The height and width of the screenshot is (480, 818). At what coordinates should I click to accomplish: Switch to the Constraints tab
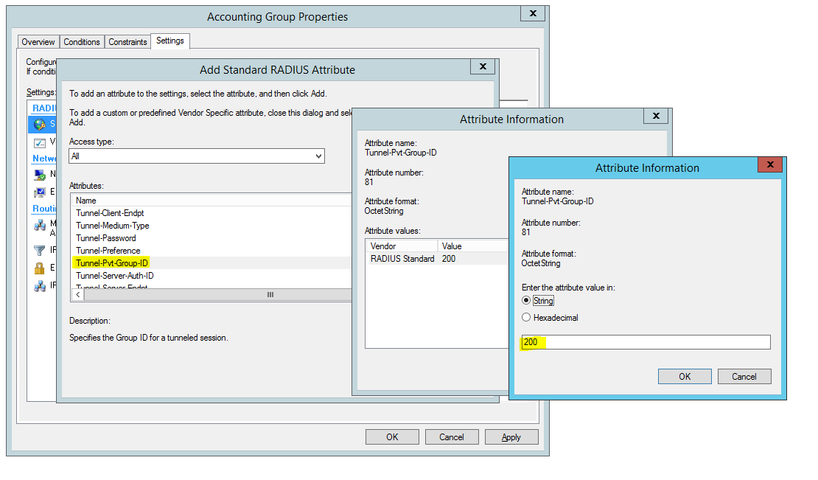(x=127, y=42)
